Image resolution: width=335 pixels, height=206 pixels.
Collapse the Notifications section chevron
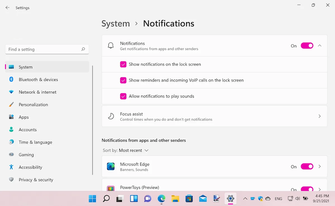point(320,46)
